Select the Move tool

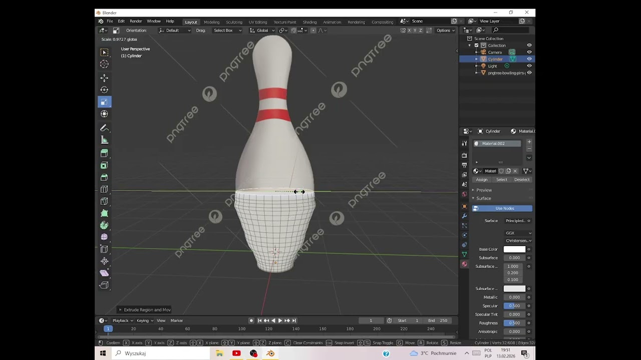(x=104, y=78)
